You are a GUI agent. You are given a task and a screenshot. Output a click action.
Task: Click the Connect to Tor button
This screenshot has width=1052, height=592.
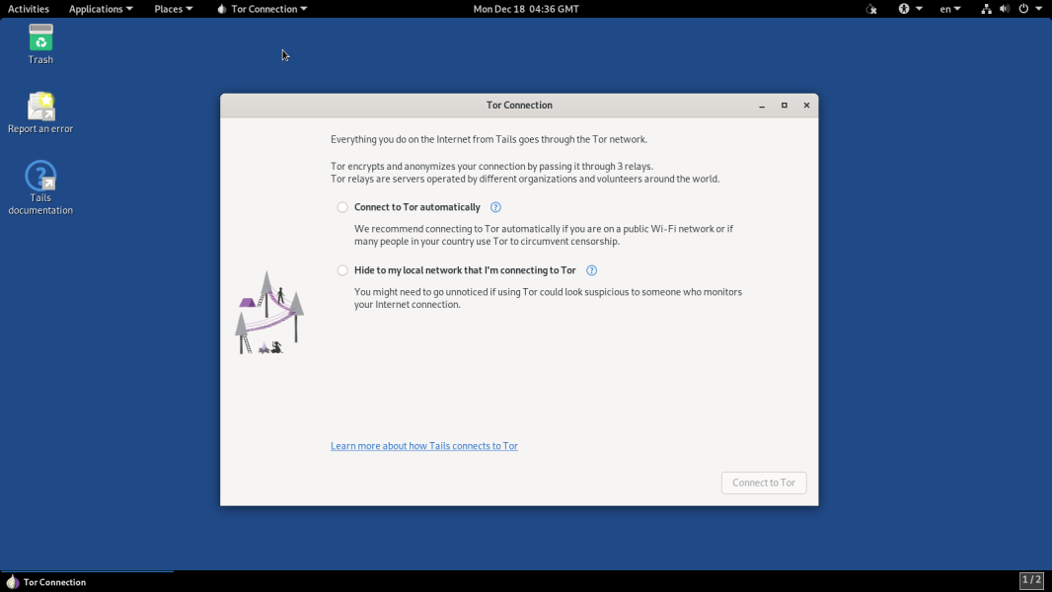(764, 482)
